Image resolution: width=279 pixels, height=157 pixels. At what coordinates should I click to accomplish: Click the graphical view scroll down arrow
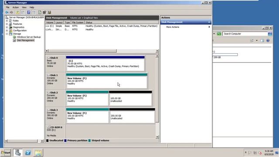157,137
